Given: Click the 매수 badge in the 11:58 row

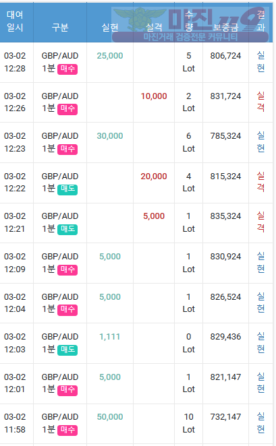Looking at the screenshot, I should pyautogui.click(x=67, y=431).
